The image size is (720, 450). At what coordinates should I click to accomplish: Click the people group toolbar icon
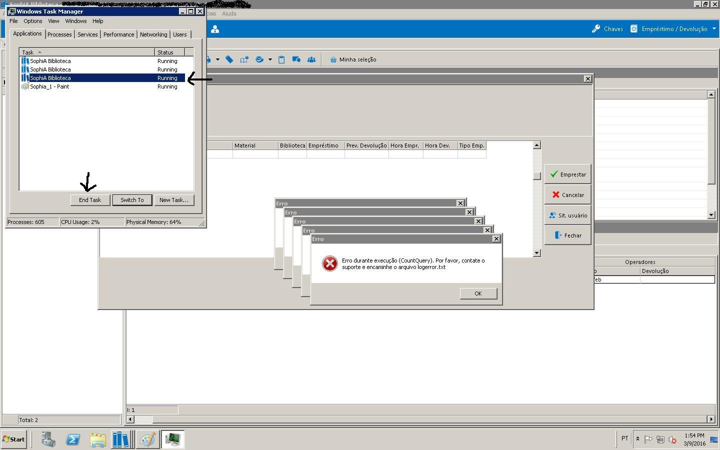tap(311, 59)
